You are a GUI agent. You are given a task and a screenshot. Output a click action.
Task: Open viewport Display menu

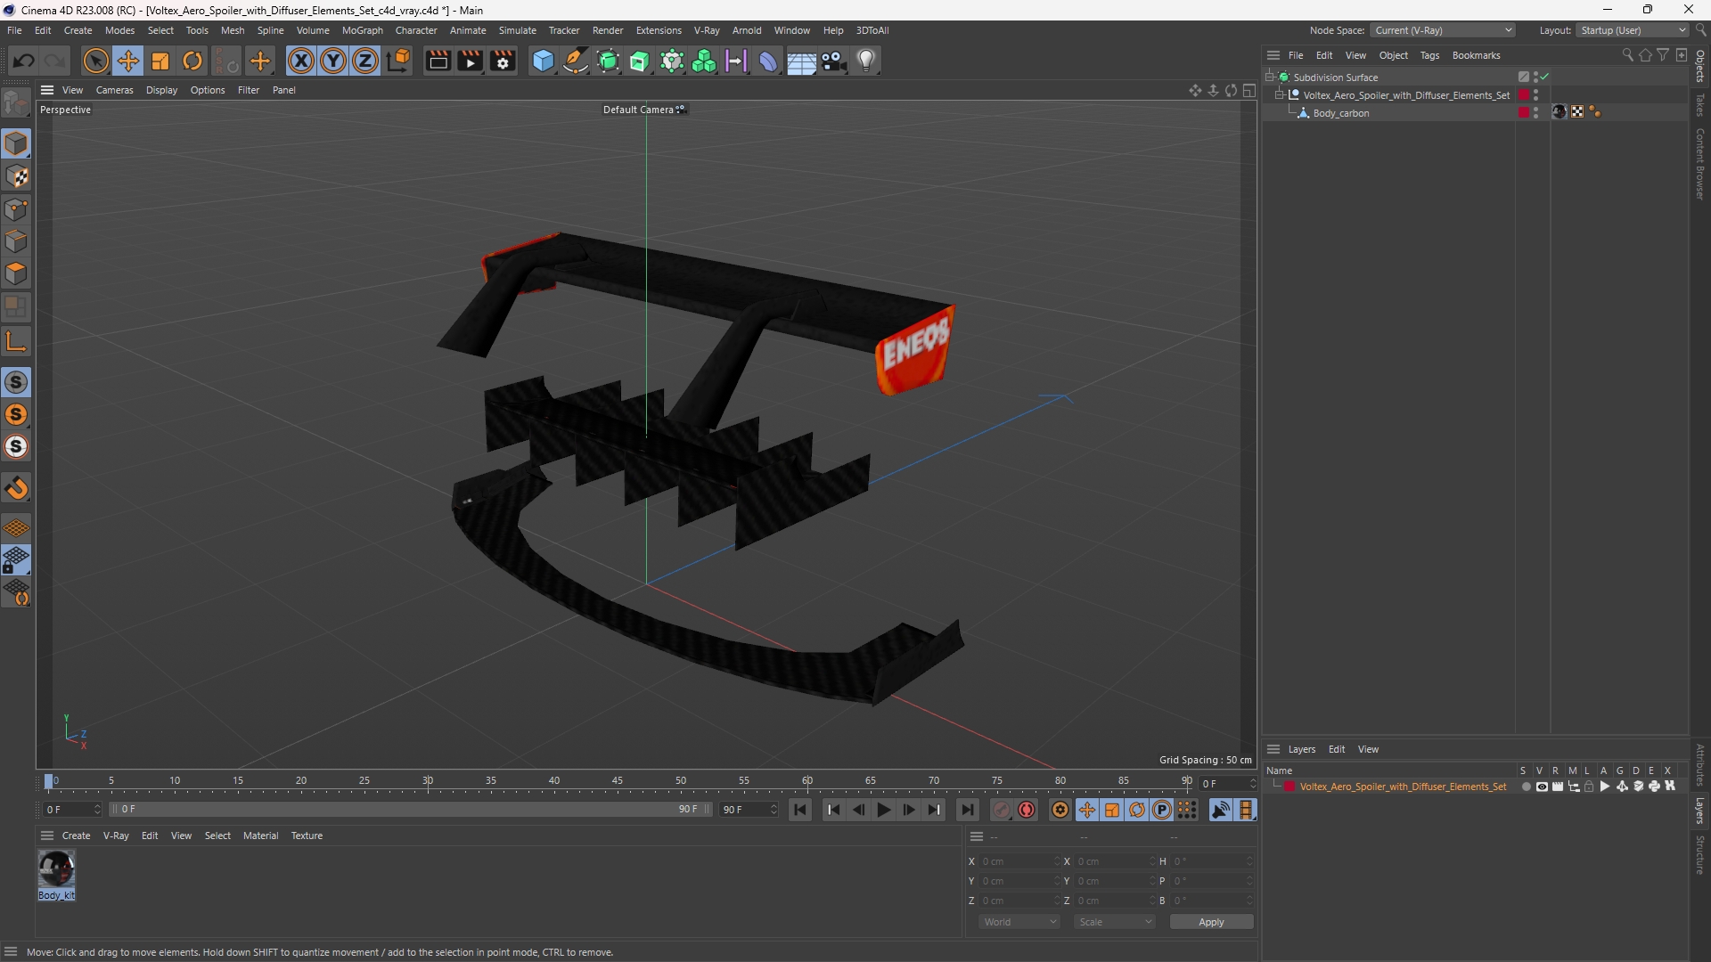(161, 90)
